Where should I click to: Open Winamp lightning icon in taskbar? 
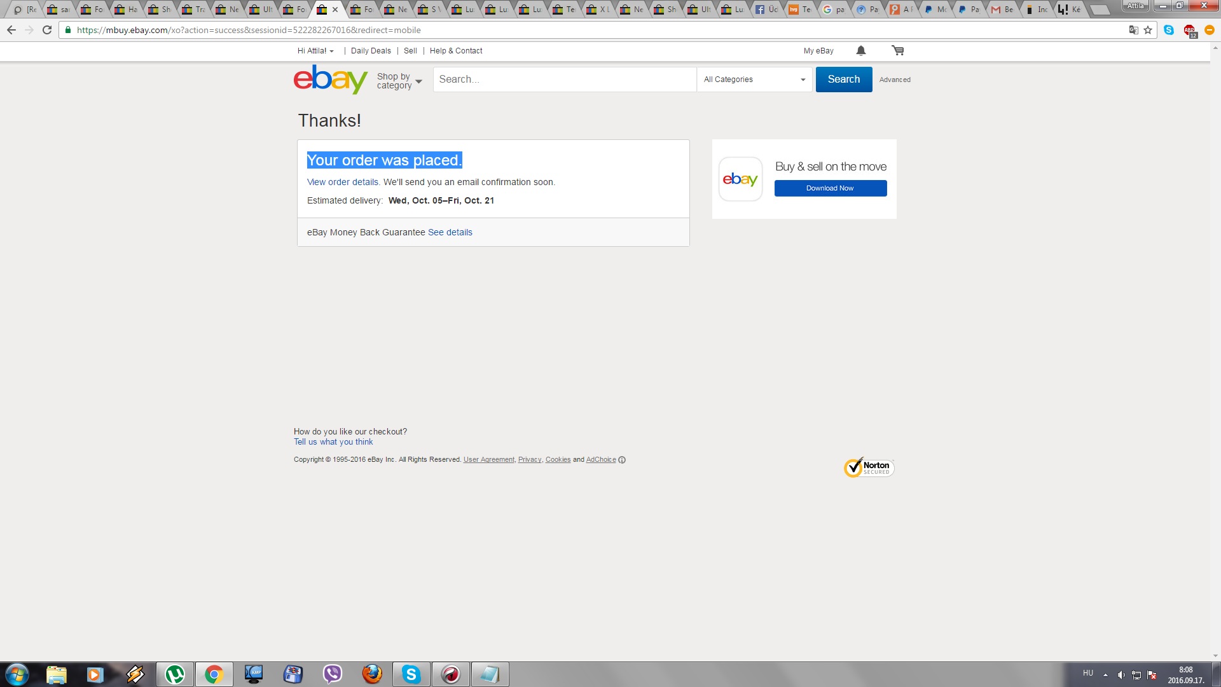pos(135,674)
